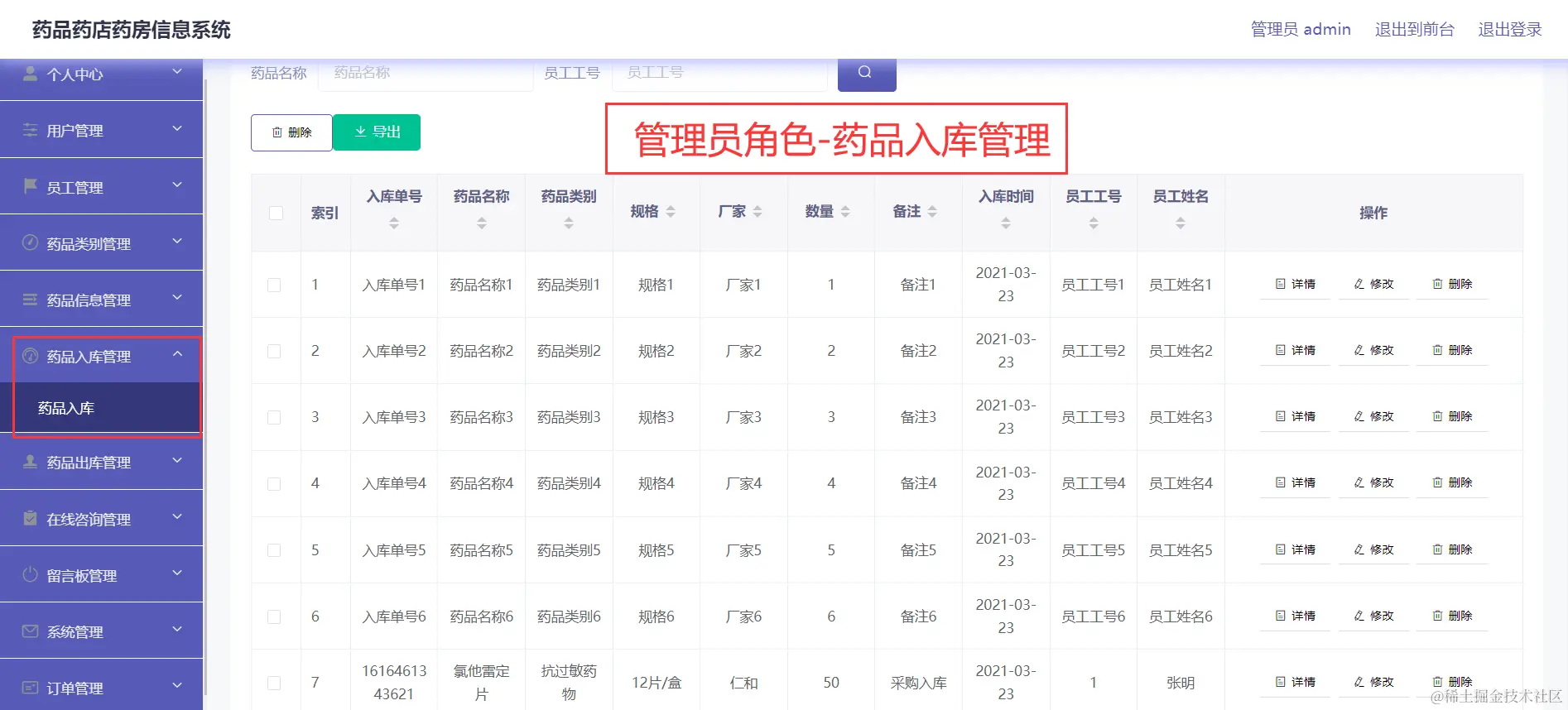Open the 系统管理 menu label
The image size is (1568, 710).
tap(75, 632)
